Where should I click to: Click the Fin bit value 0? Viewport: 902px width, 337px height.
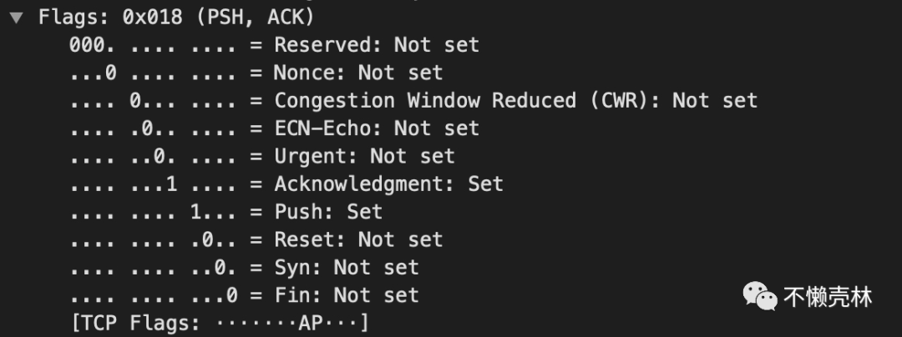[x=232, y=295]
